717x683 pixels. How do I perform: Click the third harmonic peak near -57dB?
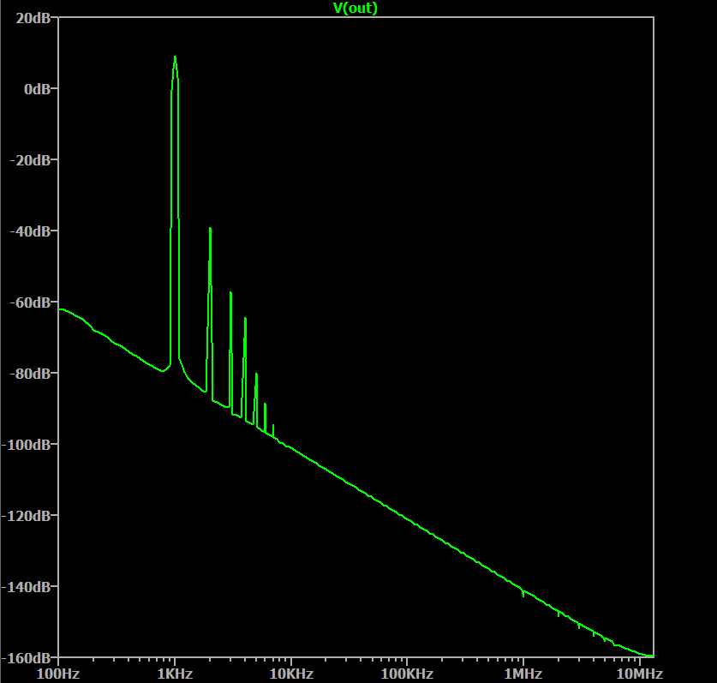pyautogui.click(x=230, y=292)
